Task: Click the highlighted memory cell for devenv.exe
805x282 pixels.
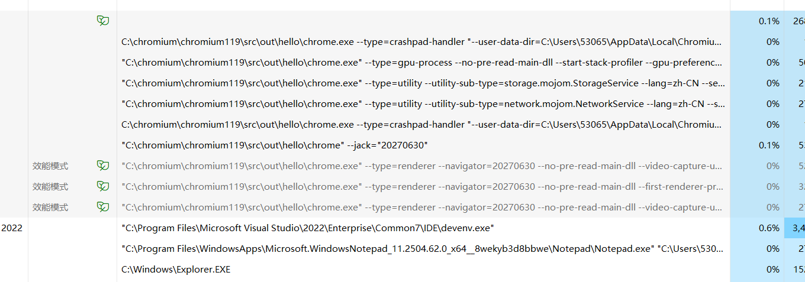Action: click(794, 228)
